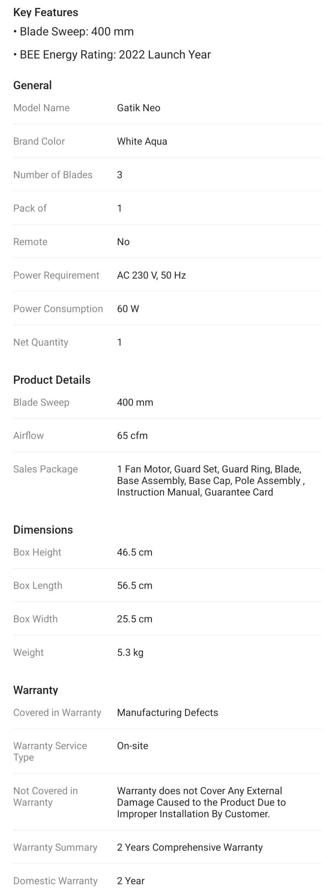This screenshot has height=893, width=335.
Task: Click the Gatik Neo model name value
Action: (x=138, y=108)
